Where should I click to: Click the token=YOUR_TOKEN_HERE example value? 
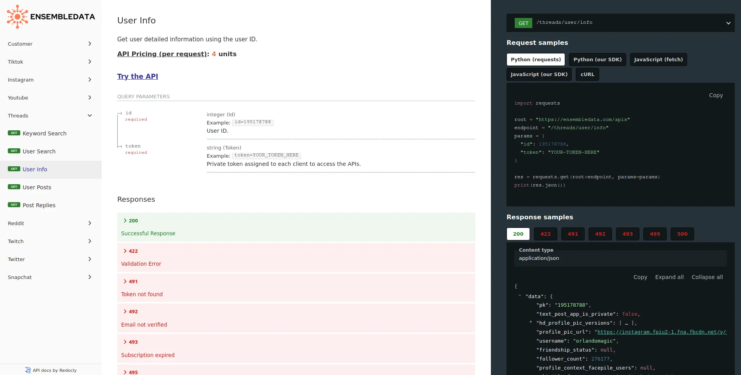click(267, 155)
